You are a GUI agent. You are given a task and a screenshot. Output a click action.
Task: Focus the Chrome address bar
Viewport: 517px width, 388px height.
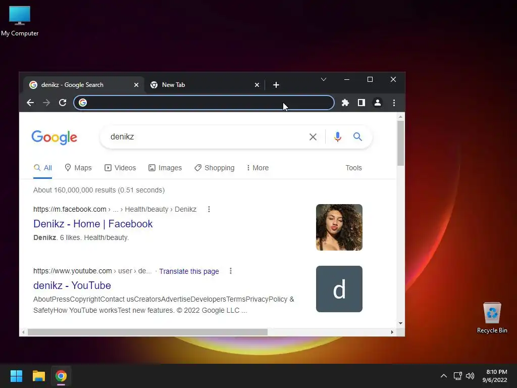204,103
